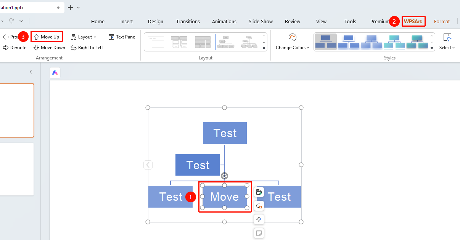Apply the first flat blue style swatch
This screenshot has width=460, height=240.
pos(326,42)
